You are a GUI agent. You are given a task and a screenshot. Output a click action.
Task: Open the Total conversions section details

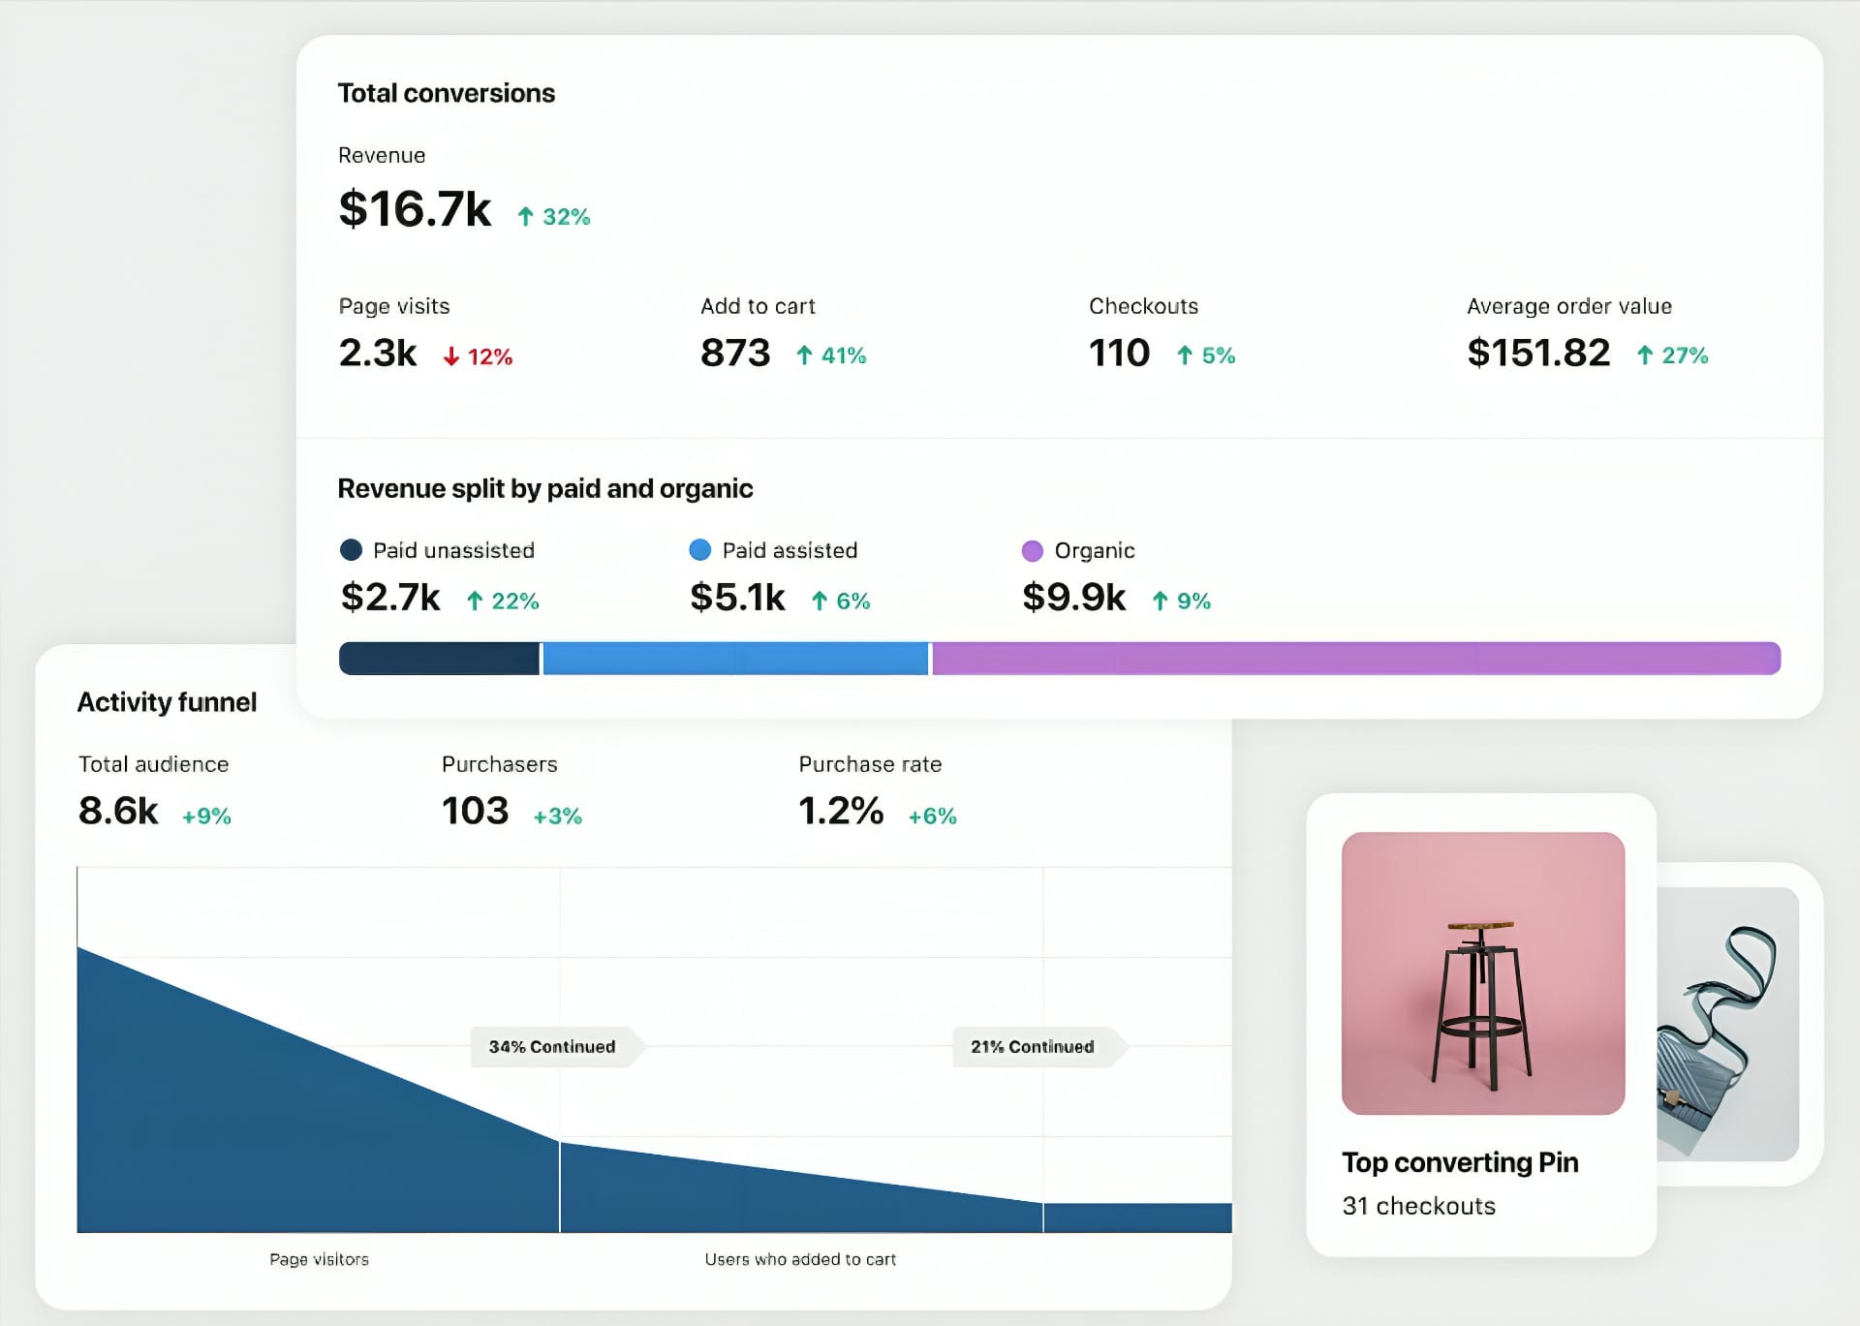tap(446, 92)
